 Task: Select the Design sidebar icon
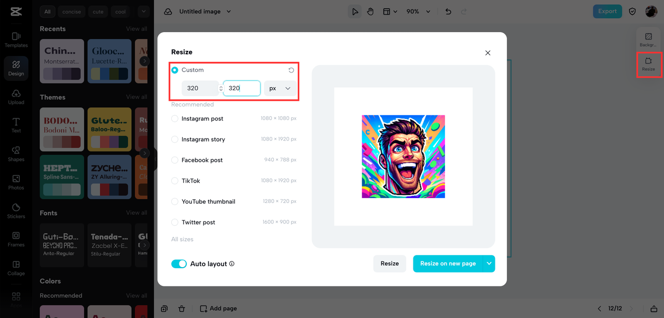tap(16, 68)
